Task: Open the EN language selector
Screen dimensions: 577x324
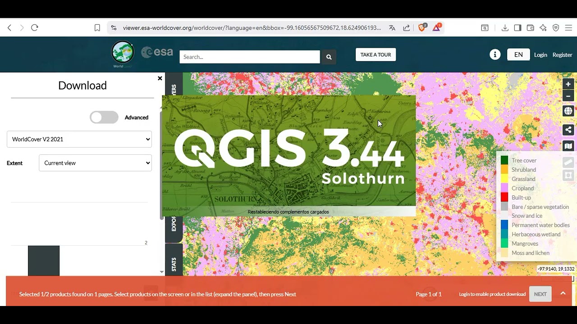Action: (x=518, y=54)
